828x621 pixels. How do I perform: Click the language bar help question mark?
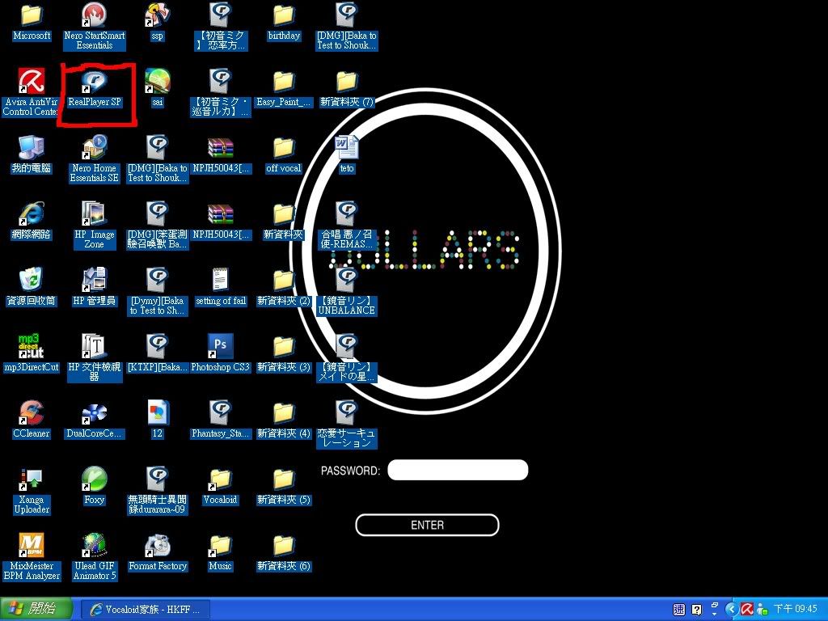pyautogui.click(x=696, y=610)
